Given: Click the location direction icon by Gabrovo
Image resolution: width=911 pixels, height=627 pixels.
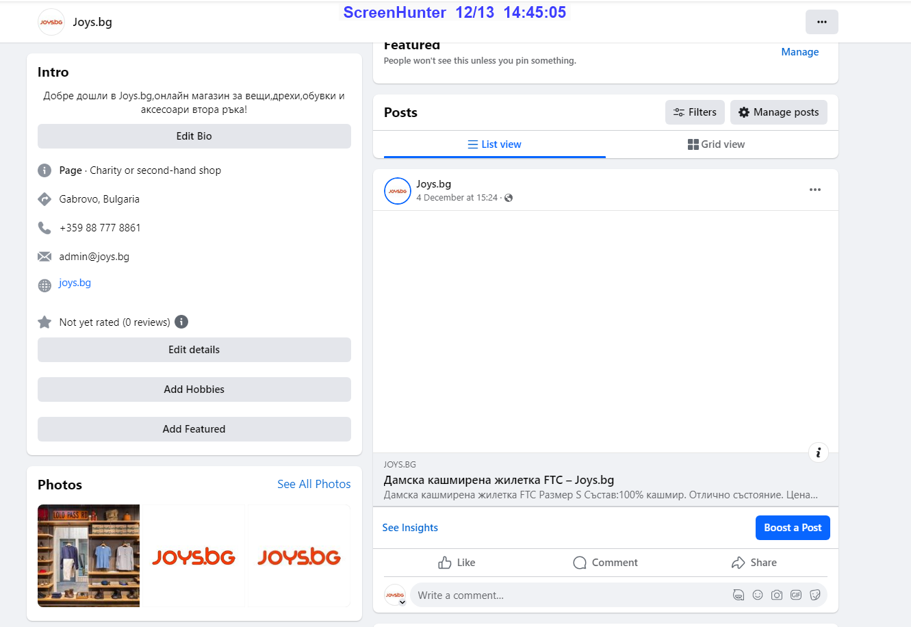Looking at the screenshot, I should [44, 199].
